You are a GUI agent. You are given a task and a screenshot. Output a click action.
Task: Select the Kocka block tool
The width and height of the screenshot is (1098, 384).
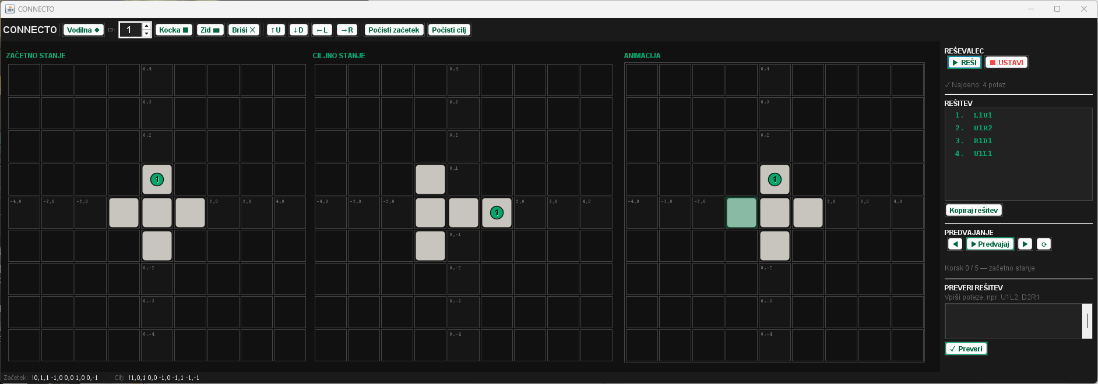[174, 30]
